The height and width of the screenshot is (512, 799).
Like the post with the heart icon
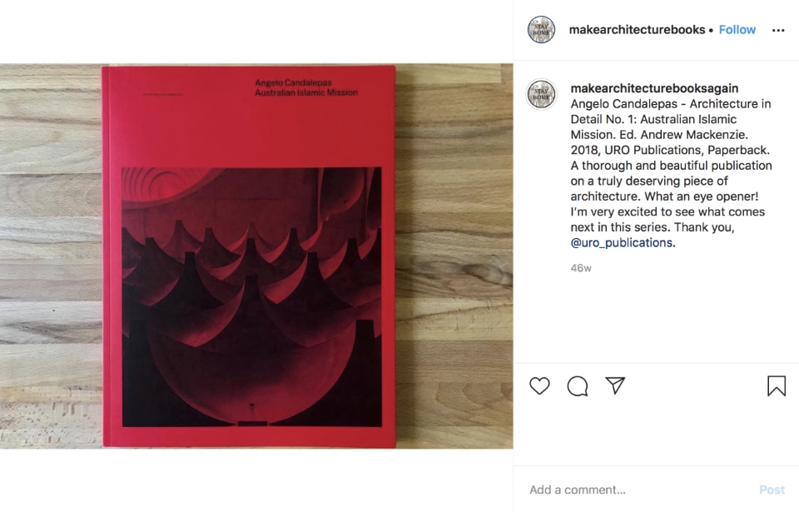click(539, 386)
